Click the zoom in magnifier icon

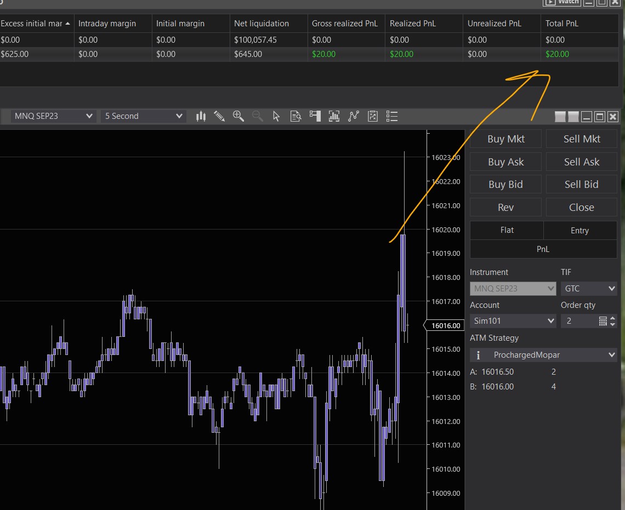(x=238, y=116)
